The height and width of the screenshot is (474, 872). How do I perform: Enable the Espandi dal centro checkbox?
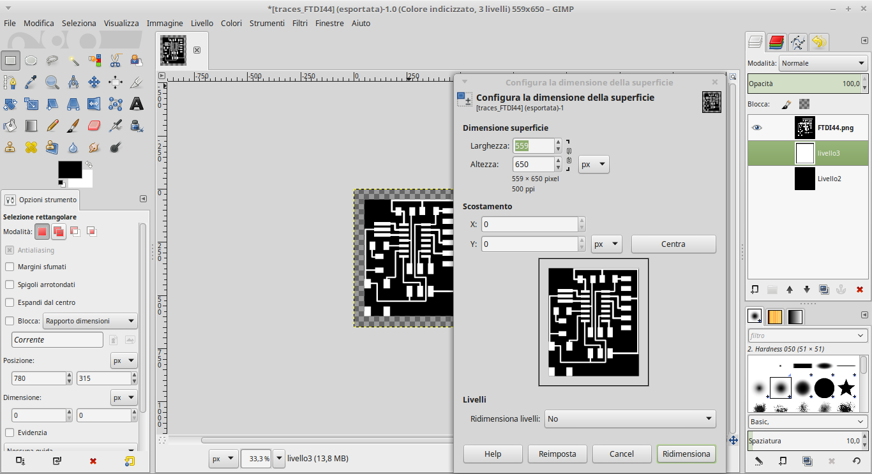pyautogui.click(x=10, y=302)
